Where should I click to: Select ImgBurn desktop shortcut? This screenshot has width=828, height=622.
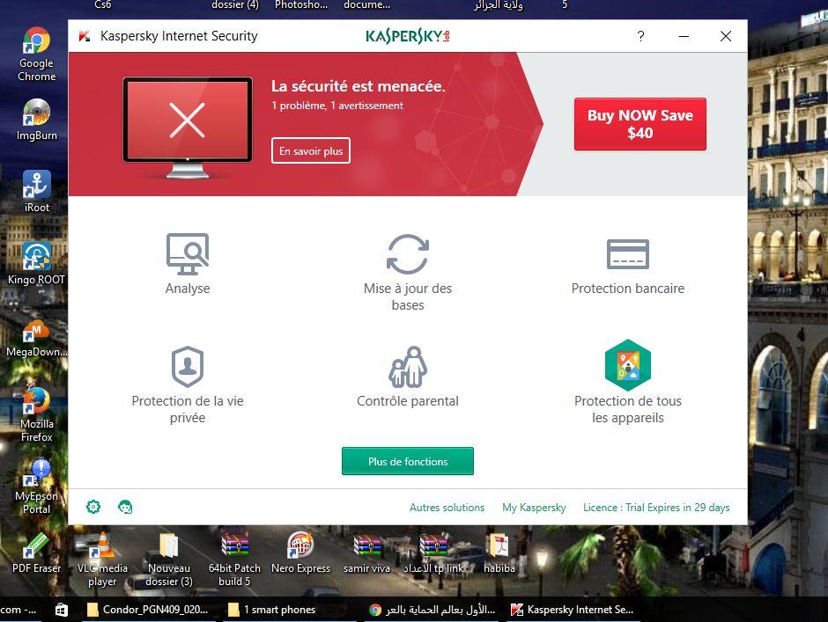click(36, 120)
